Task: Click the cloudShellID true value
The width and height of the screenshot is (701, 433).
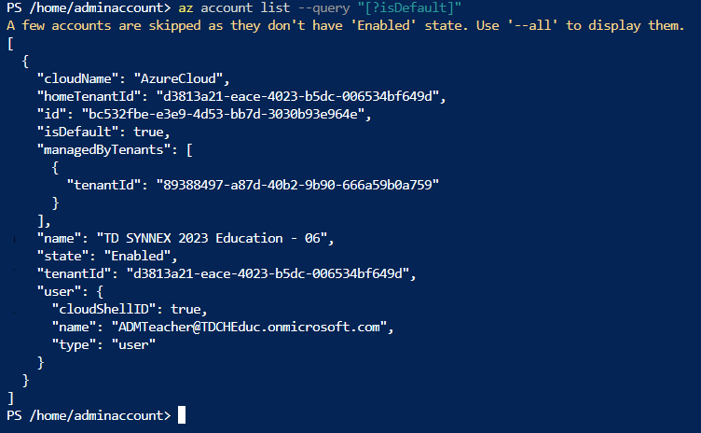Action: click(186, 310)
